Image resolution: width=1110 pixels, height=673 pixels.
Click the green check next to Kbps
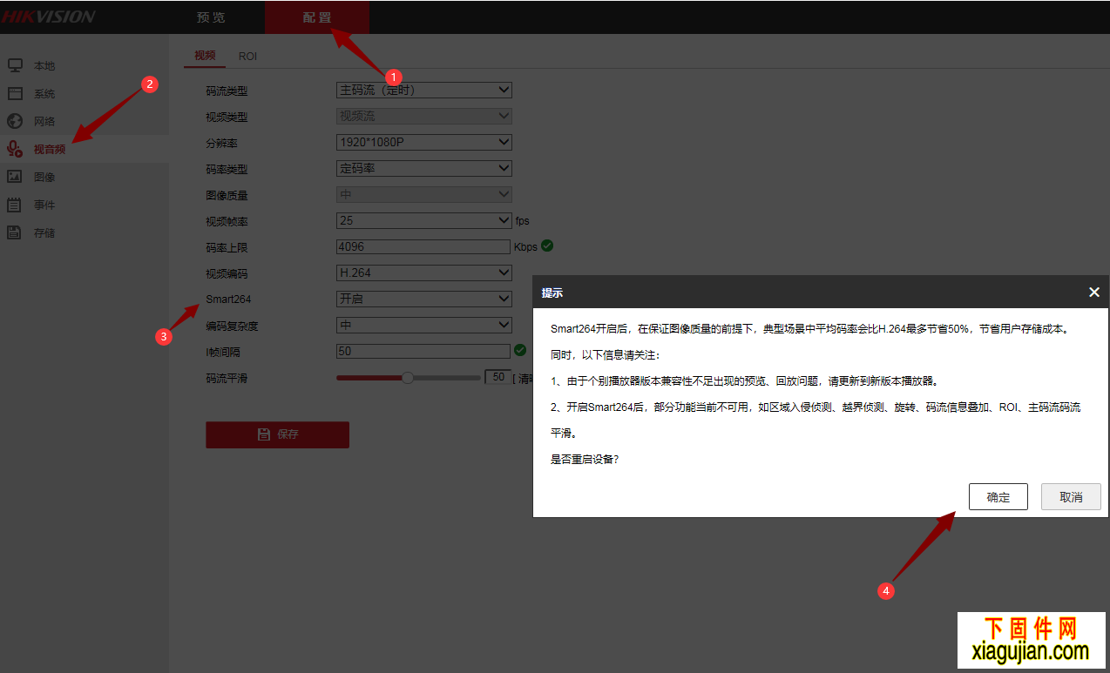point(547,246)
